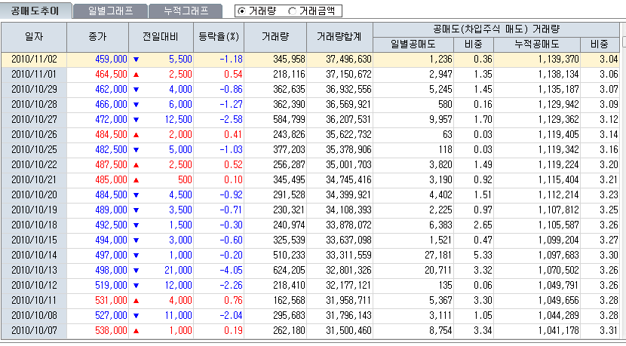Click the red up arrow in the 2010/11/01 row
The height and width of the screenshot is (346, 626).
(136, 74)
